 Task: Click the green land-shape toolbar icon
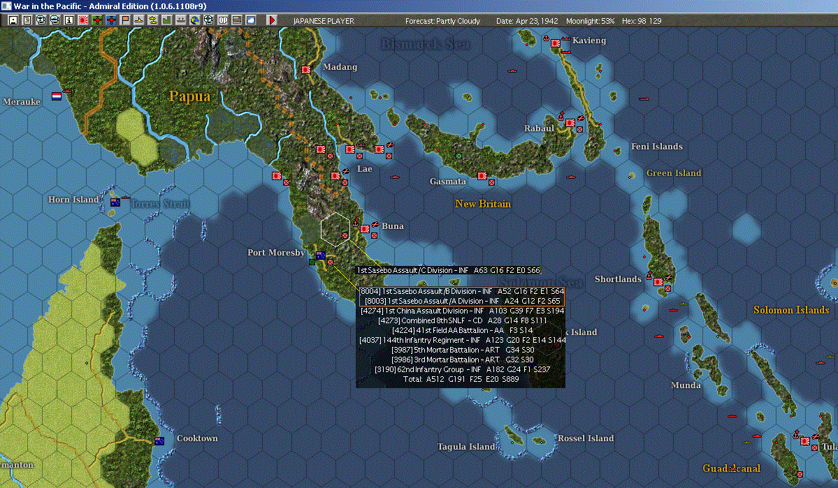pyautogui.click(x=166, y=20)
